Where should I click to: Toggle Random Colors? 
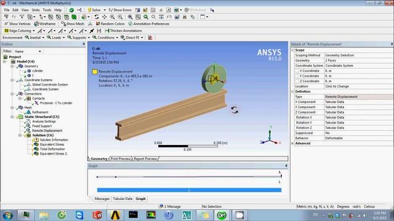point(110,24)
